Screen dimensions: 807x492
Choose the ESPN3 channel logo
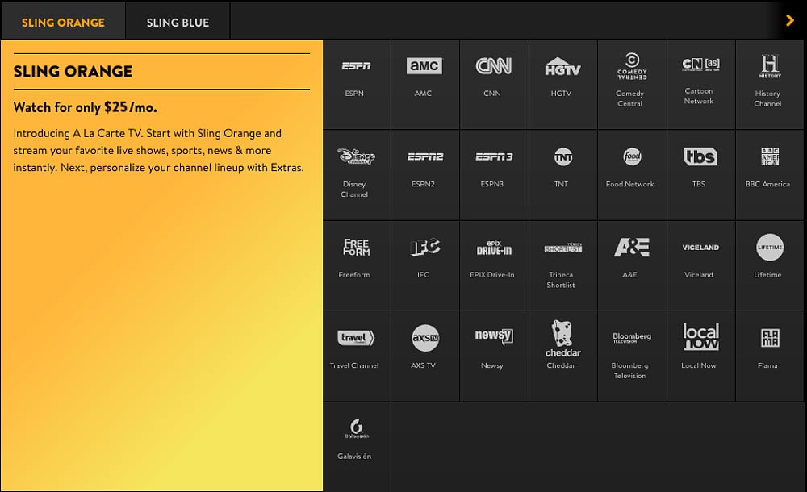(x=494, y=156)
